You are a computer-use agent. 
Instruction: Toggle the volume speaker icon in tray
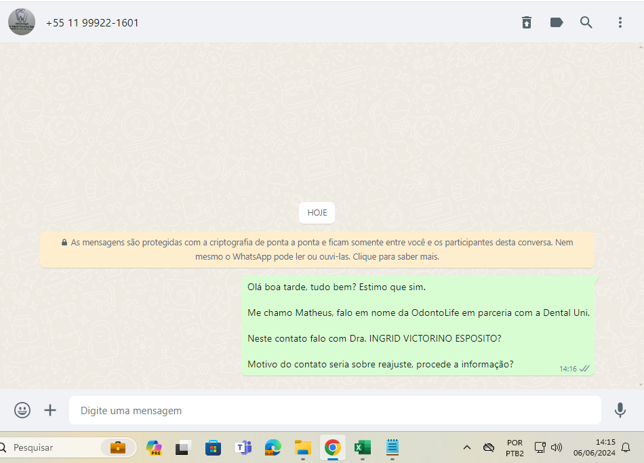[557, 447]
